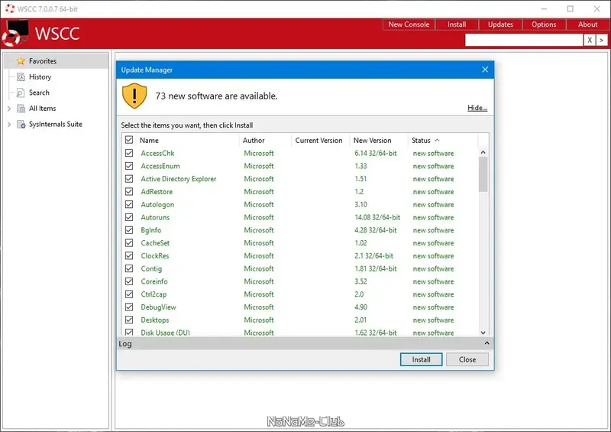The image size is (611, 432).
Task: Click the 14.08 32/64-bit version cell
Action: [377, 217]
